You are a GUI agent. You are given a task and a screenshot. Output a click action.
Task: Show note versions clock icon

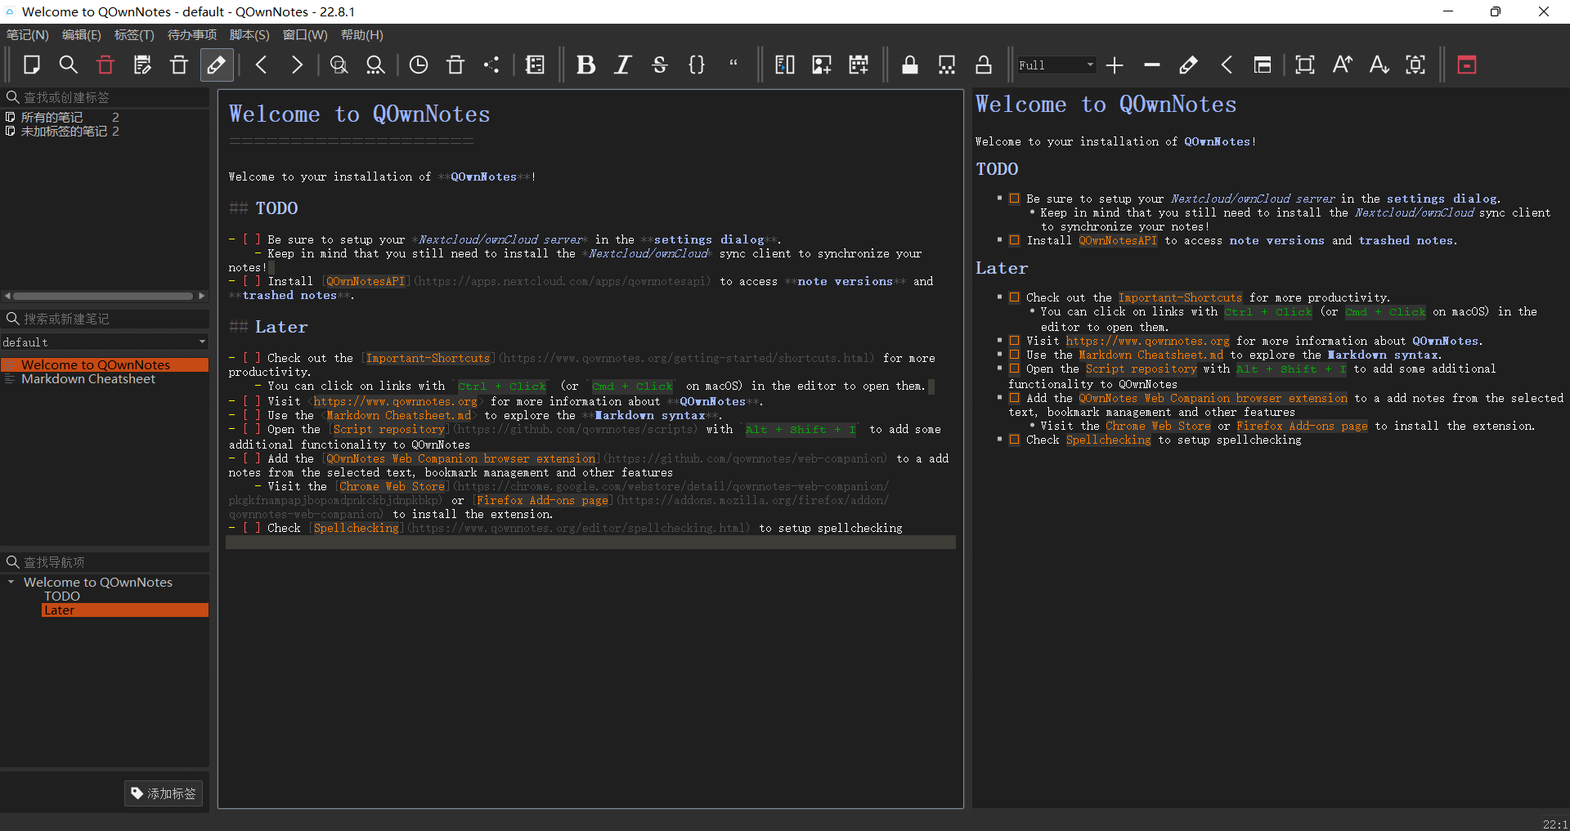tap(419, 65)
